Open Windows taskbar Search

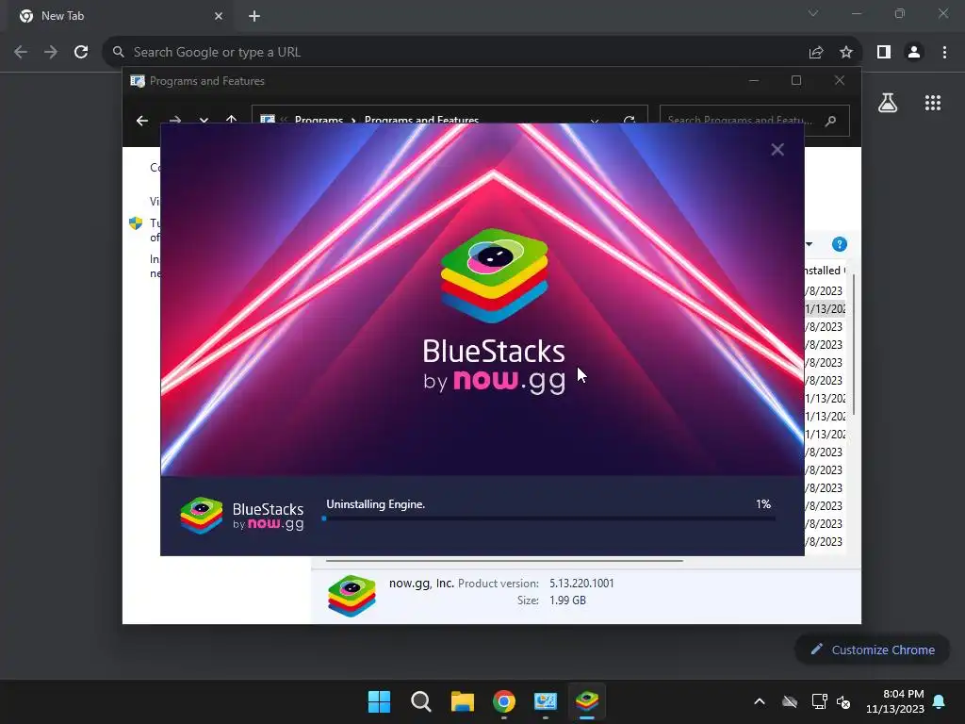pyautogui.click(x=421, y=701)
